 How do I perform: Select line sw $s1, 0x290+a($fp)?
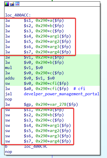34,110
